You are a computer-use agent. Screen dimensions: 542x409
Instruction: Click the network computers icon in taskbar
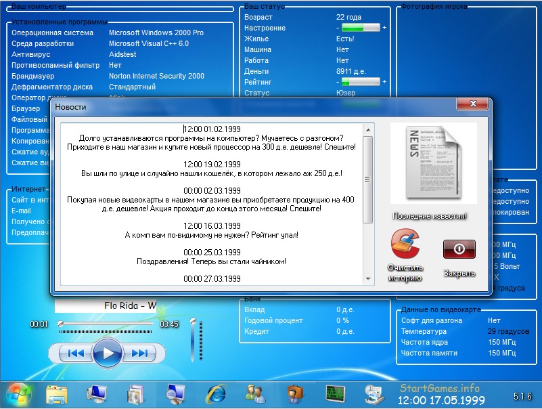(x=374, y=393)
